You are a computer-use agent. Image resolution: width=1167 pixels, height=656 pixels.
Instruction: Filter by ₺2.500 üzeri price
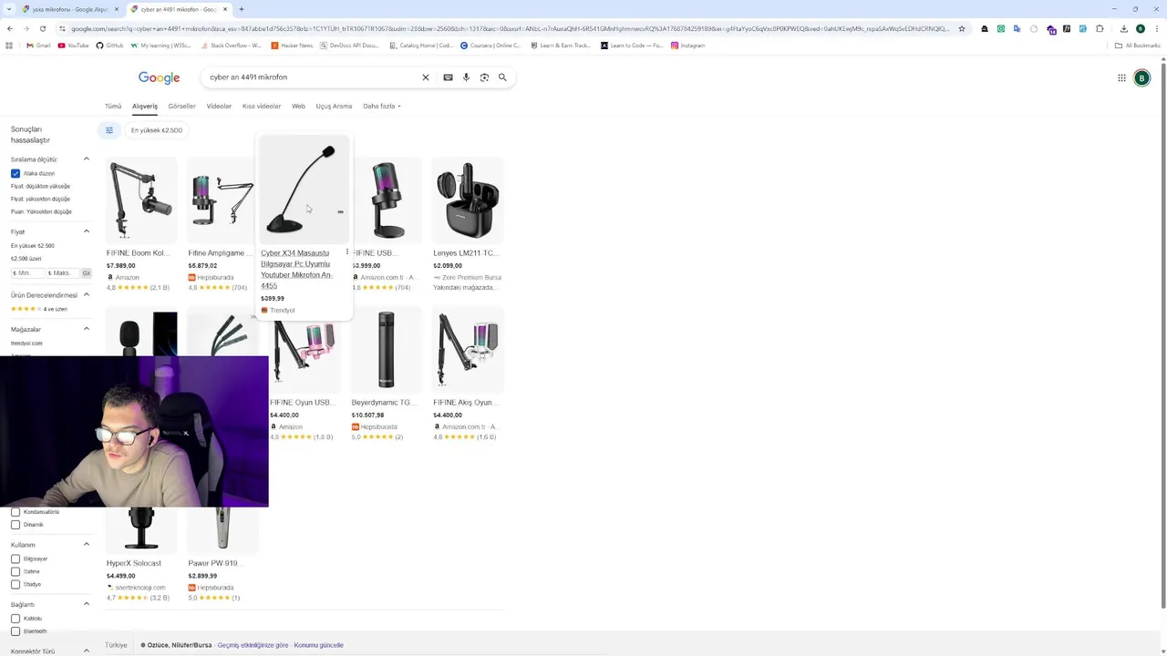[26, 259]
